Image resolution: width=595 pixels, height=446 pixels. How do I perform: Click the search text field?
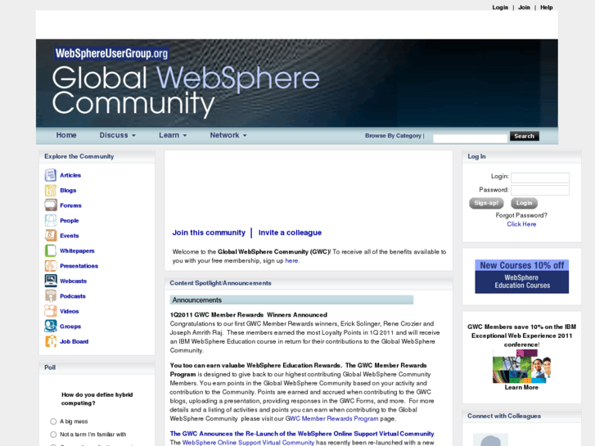point(470,138)
